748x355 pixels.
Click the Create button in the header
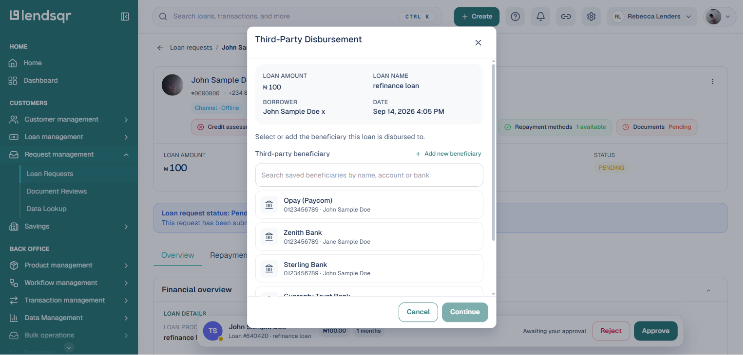[477, 17]
